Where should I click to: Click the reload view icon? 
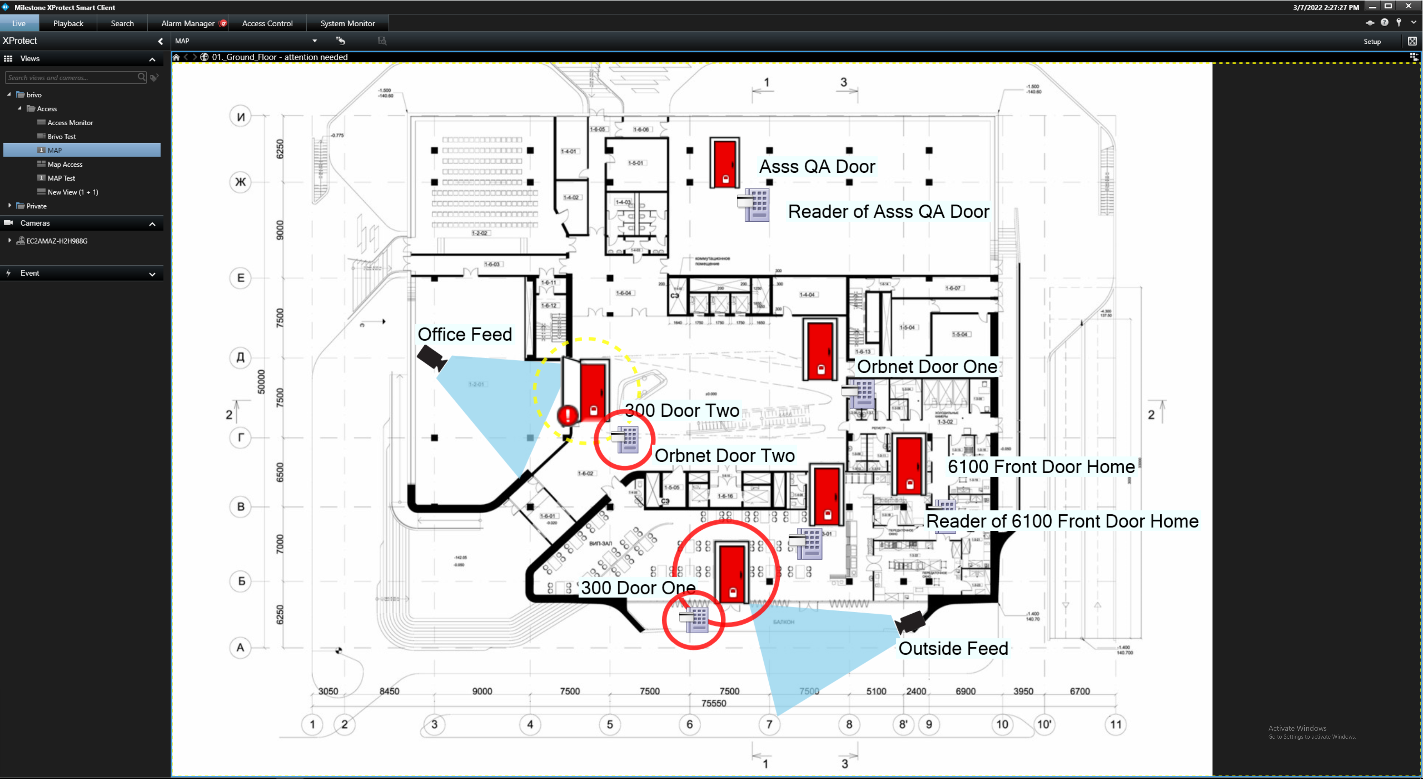(341, 40)
